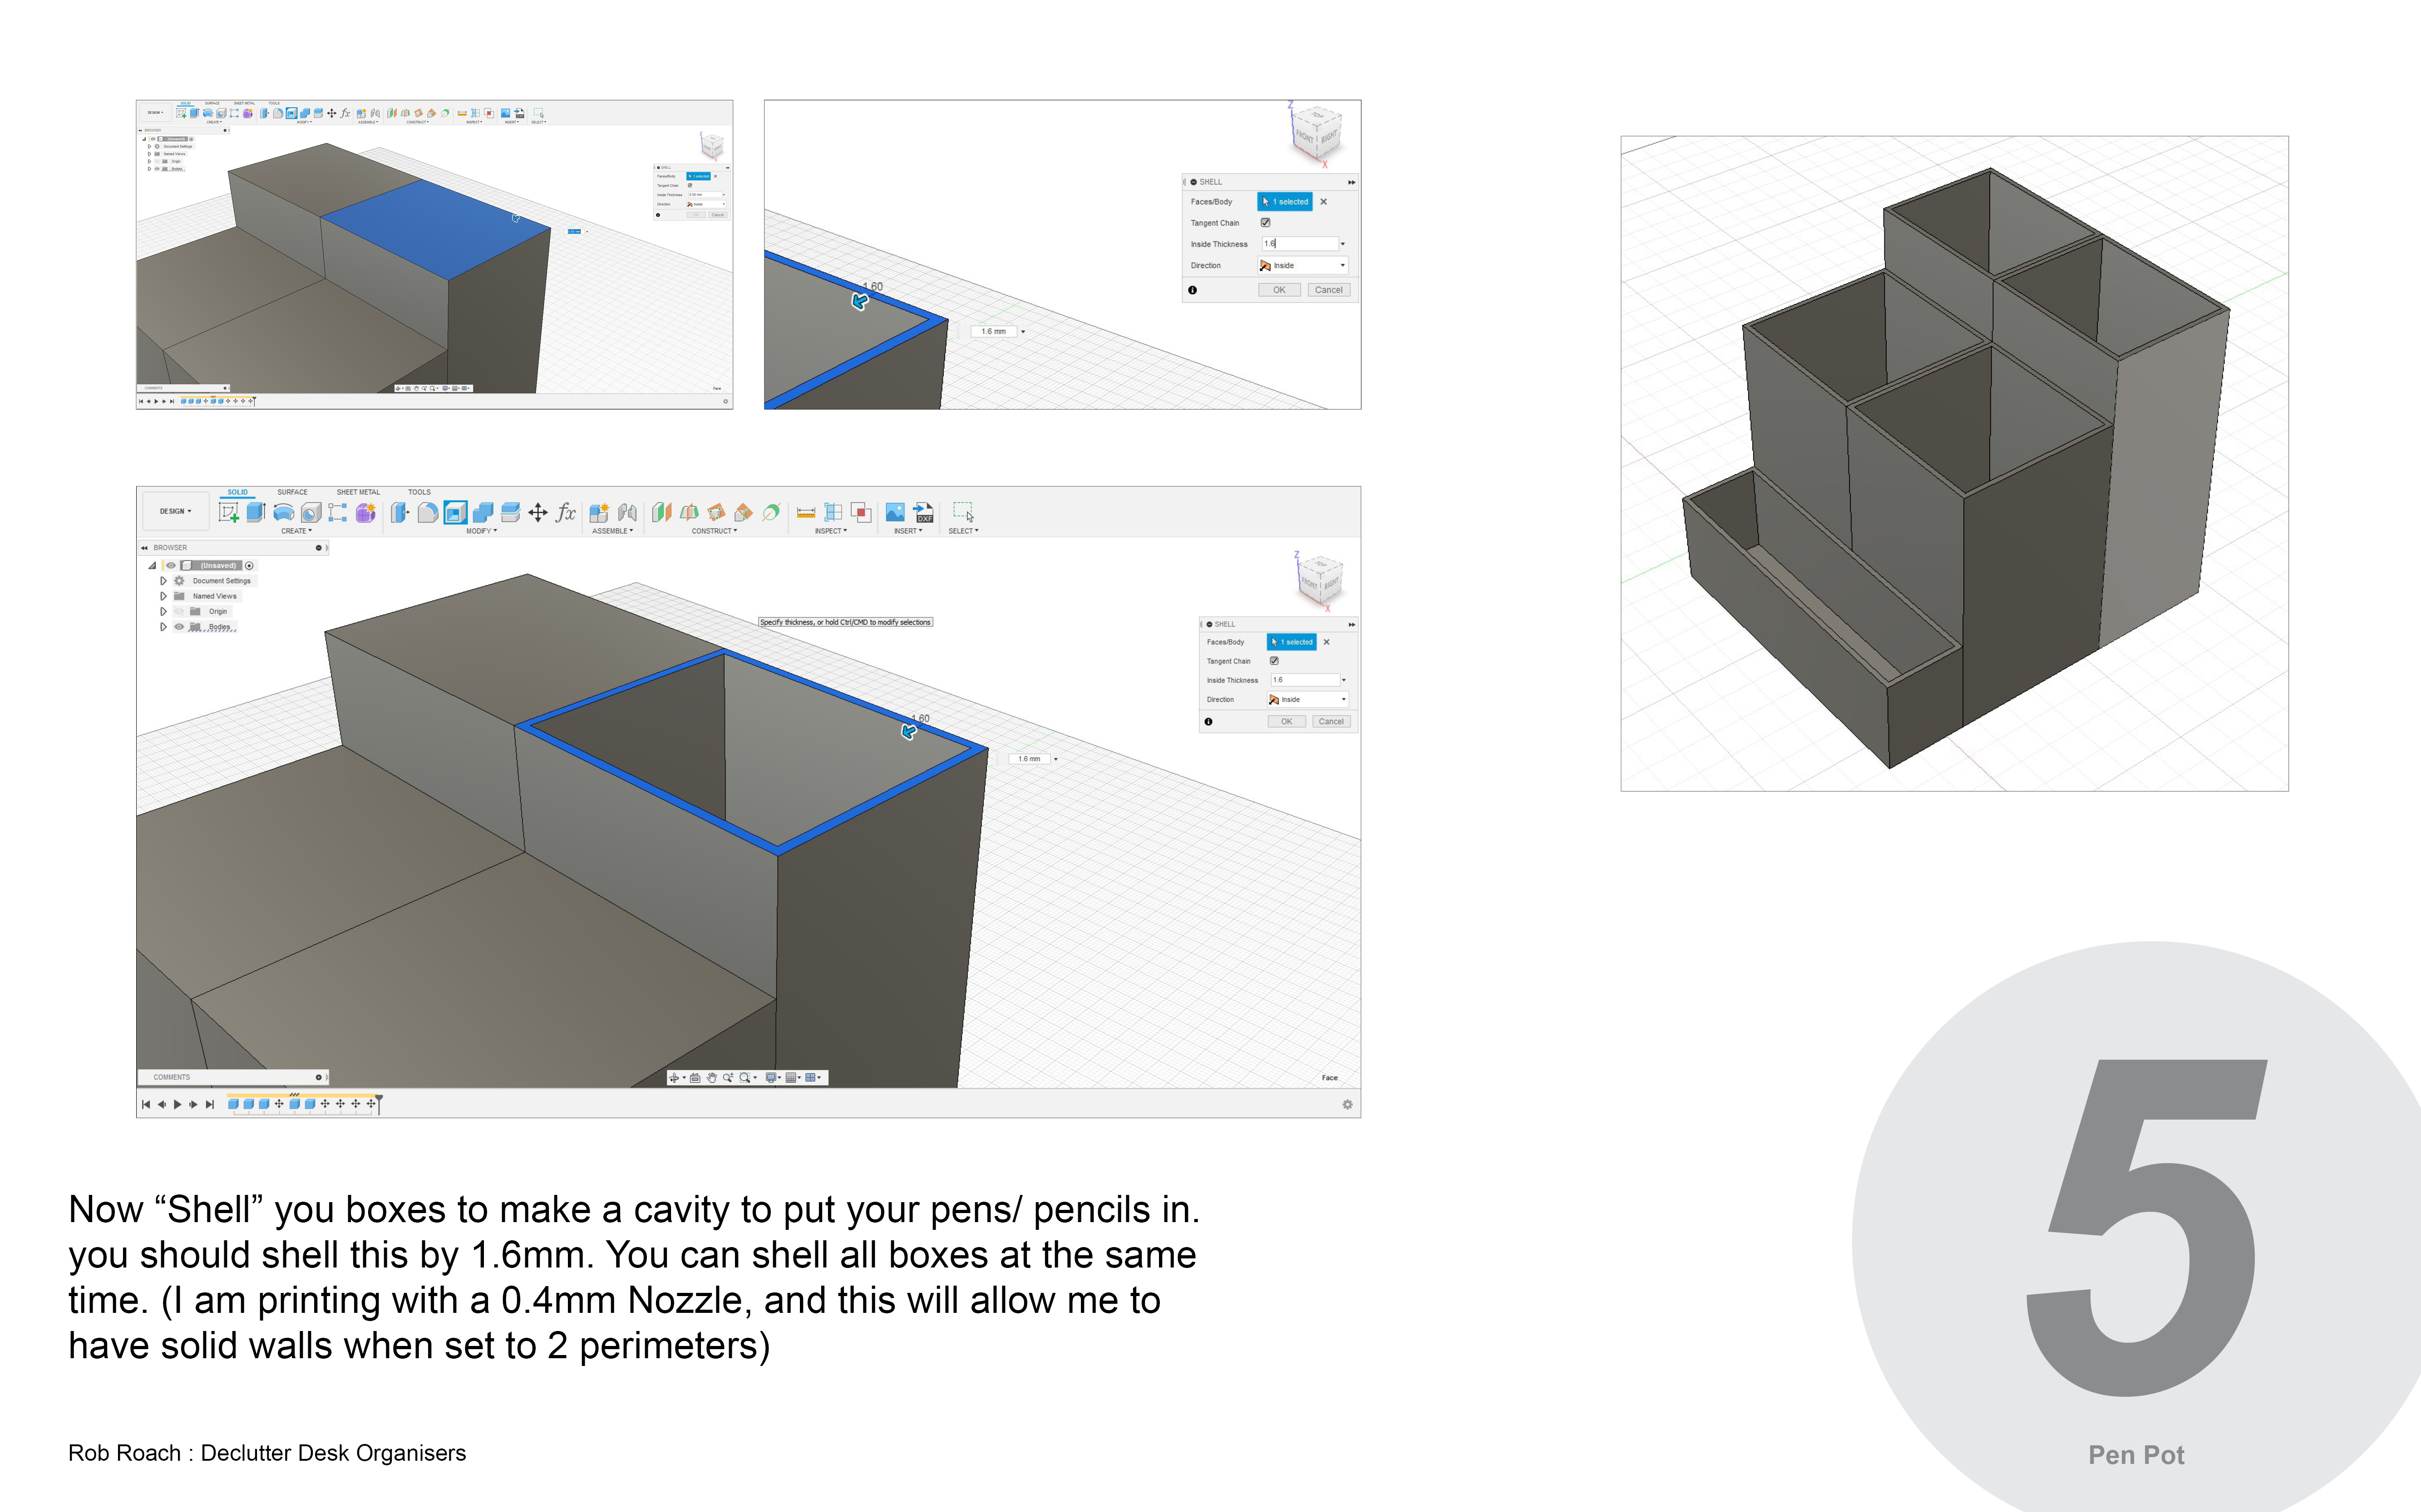Open the Direction dropdown set to Inside
Image resolution: width=2421 pixels, height=1512 pixels.
1308,700
